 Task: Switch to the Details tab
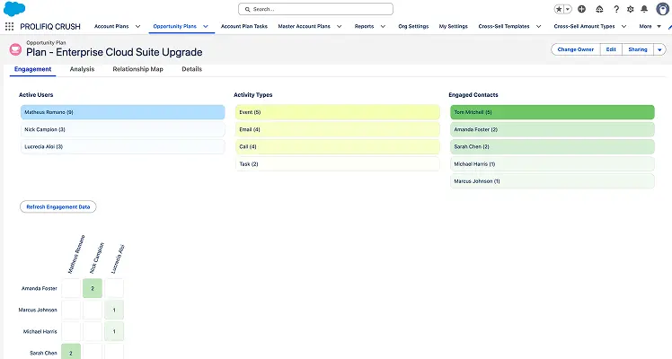coord(192,69)
